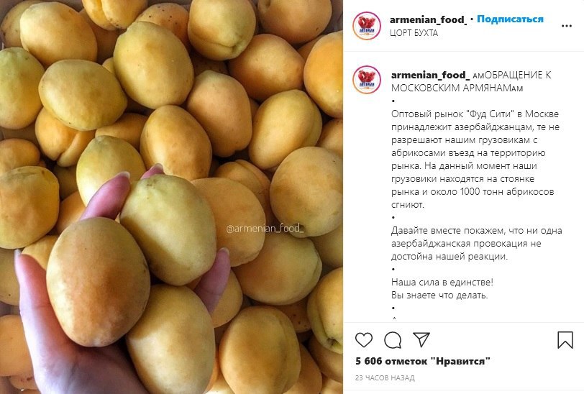Click the 23 ЧАСОВ НАЗАД timestamp

point(385,377)
